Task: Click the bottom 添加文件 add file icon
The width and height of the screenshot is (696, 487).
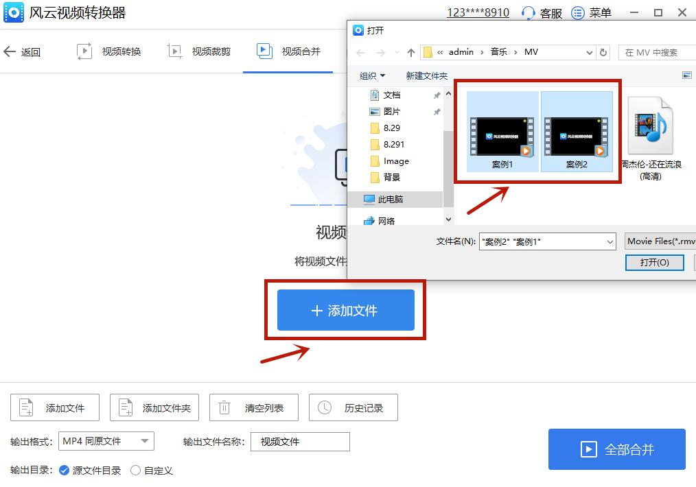Action: pos(25,407)
